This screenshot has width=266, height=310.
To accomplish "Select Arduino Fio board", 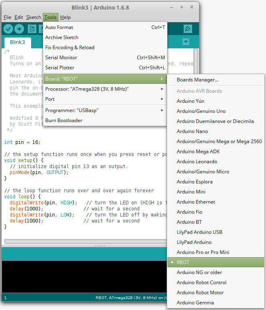I will coord(216,212).
